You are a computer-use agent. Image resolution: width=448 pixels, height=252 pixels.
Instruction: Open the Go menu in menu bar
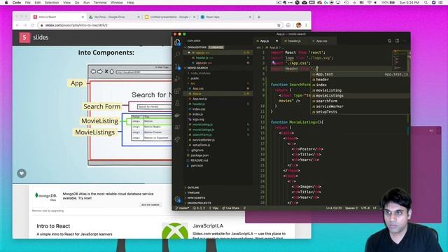[x=77, y=2]
